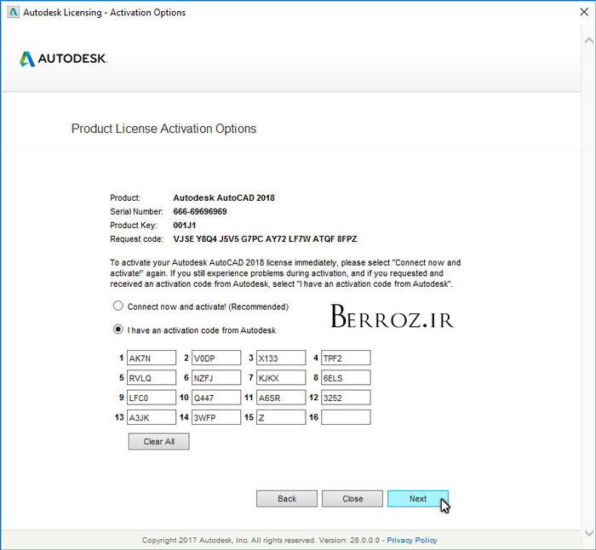596x550 pixels.
Task: Click activation code field 8 containing 6ELS
Action: click(x=346, y=378)
